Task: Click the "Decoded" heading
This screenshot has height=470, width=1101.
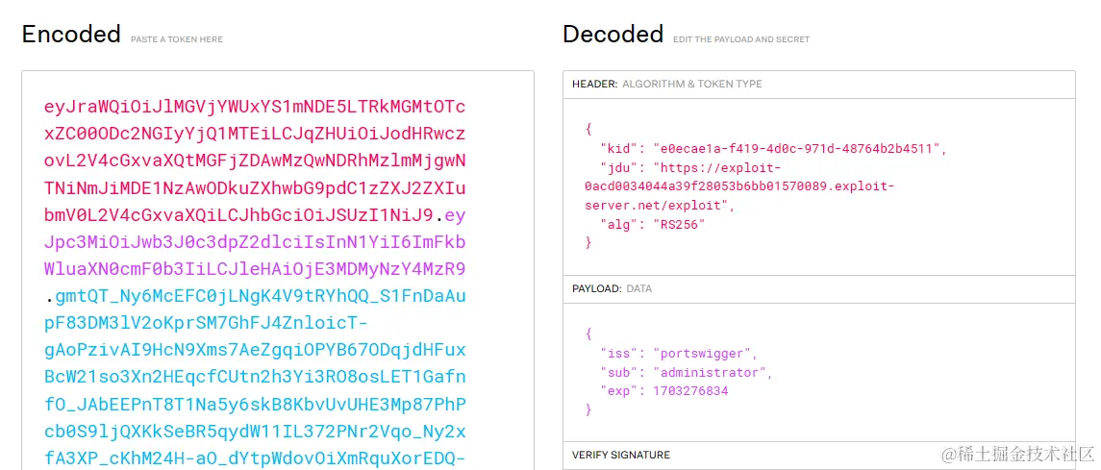Action: point(613,34)
